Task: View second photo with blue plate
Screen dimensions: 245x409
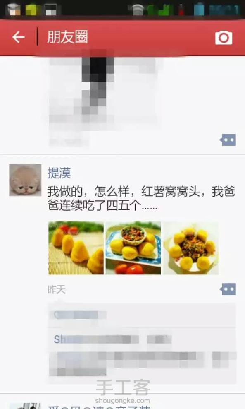Action: (133, 248)
